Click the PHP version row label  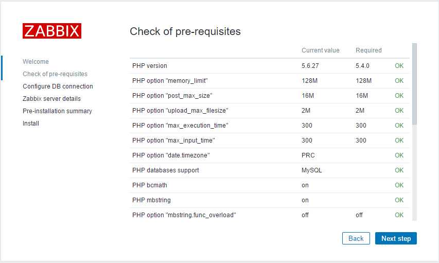point(149,66)
